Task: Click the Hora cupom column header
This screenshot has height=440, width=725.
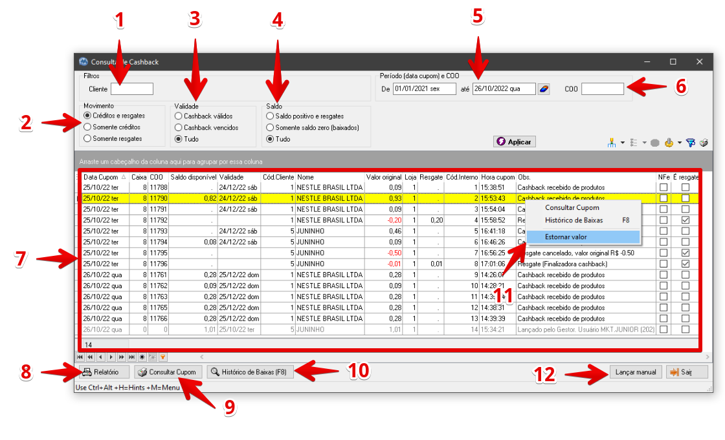Action: pyautogui.click(x=498, y=177)
